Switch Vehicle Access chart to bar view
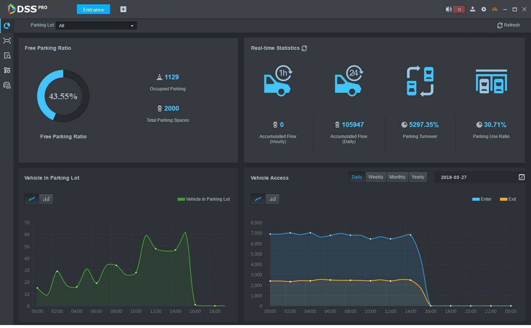The image size is (531, 328). [273, 199]
